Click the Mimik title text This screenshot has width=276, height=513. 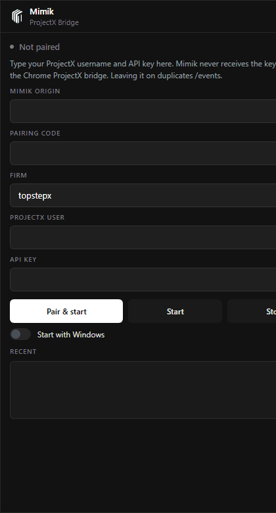pos(41,12)
